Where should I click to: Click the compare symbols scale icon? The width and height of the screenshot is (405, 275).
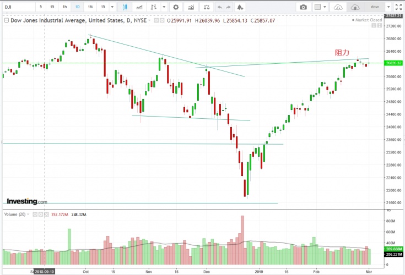(x=206, y=7)
